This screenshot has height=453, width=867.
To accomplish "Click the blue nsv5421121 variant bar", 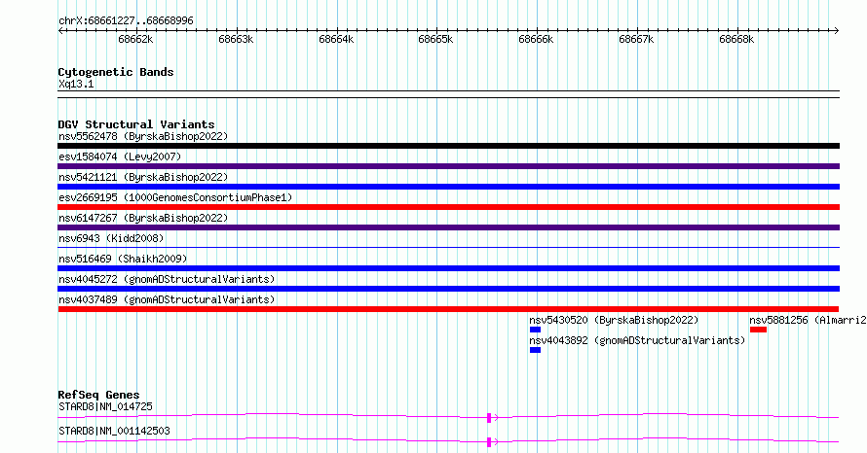I will [448, 187].
